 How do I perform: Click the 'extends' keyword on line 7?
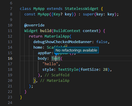55,9
